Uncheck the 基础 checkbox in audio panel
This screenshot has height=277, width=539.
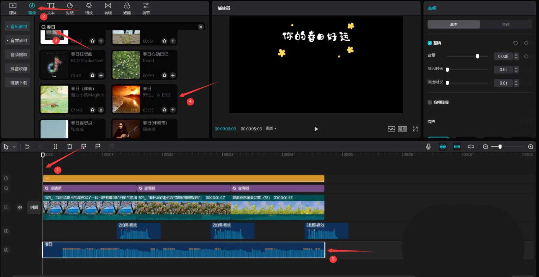pyautogui.click(x=430, y=43)
